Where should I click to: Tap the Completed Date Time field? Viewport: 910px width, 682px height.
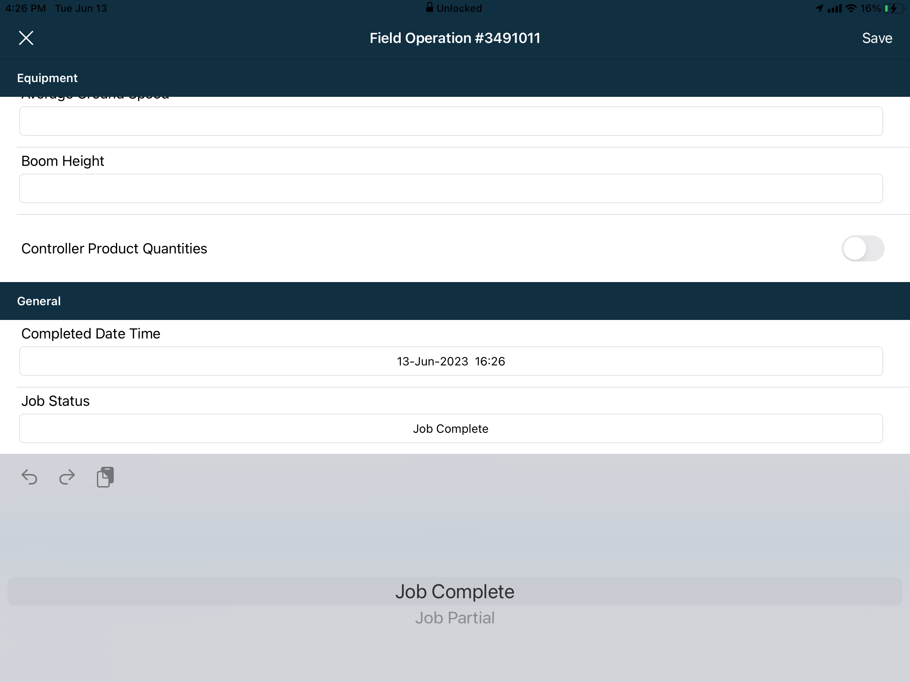point(450,361)
